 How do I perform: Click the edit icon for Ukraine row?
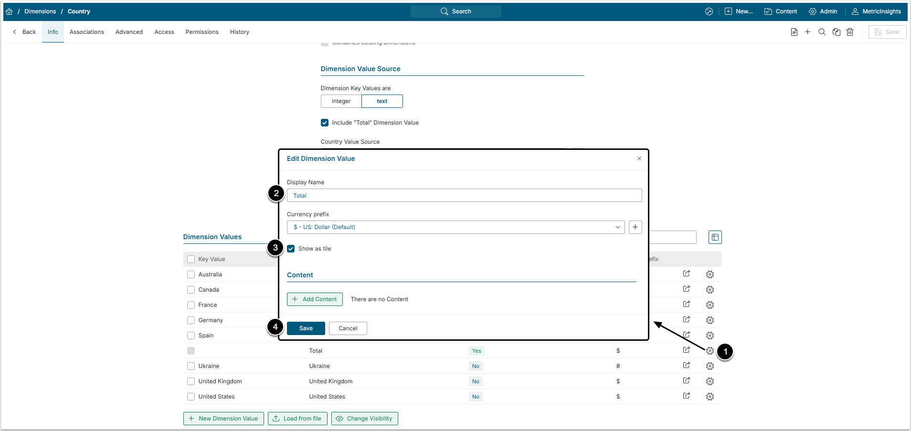tap(686, 366)
